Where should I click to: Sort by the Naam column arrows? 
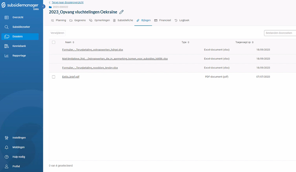(x=73, y=42)
